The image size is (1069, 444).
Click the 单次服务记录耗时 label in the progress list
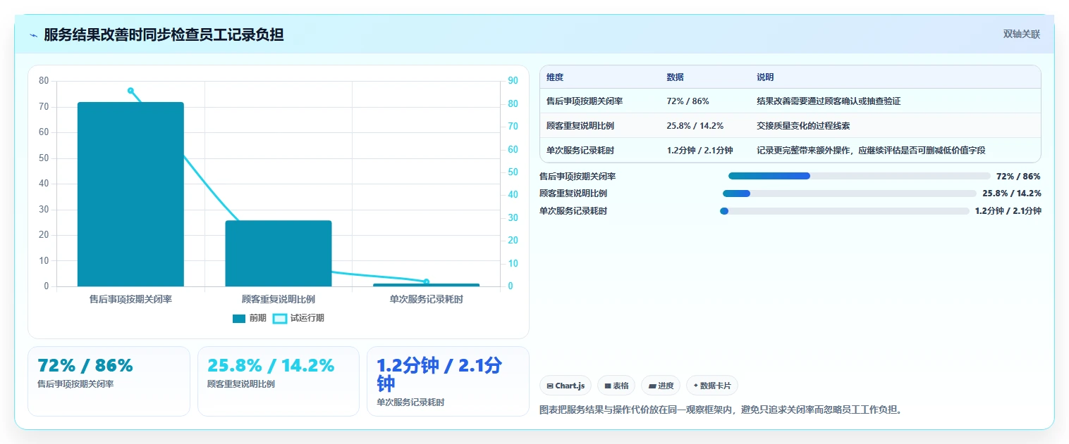tap(573, 210)
